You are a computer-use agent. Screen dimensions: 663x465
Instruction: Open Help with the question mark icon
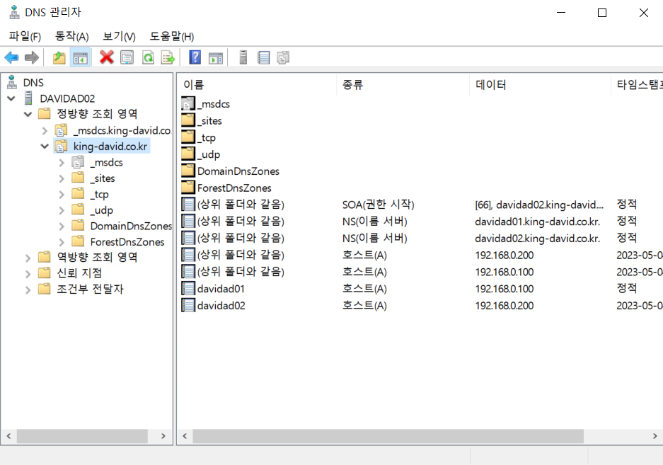(195, 57)
